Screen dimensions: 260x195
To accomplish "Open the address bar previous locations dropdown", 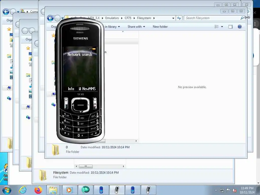I will pos(173,18).
